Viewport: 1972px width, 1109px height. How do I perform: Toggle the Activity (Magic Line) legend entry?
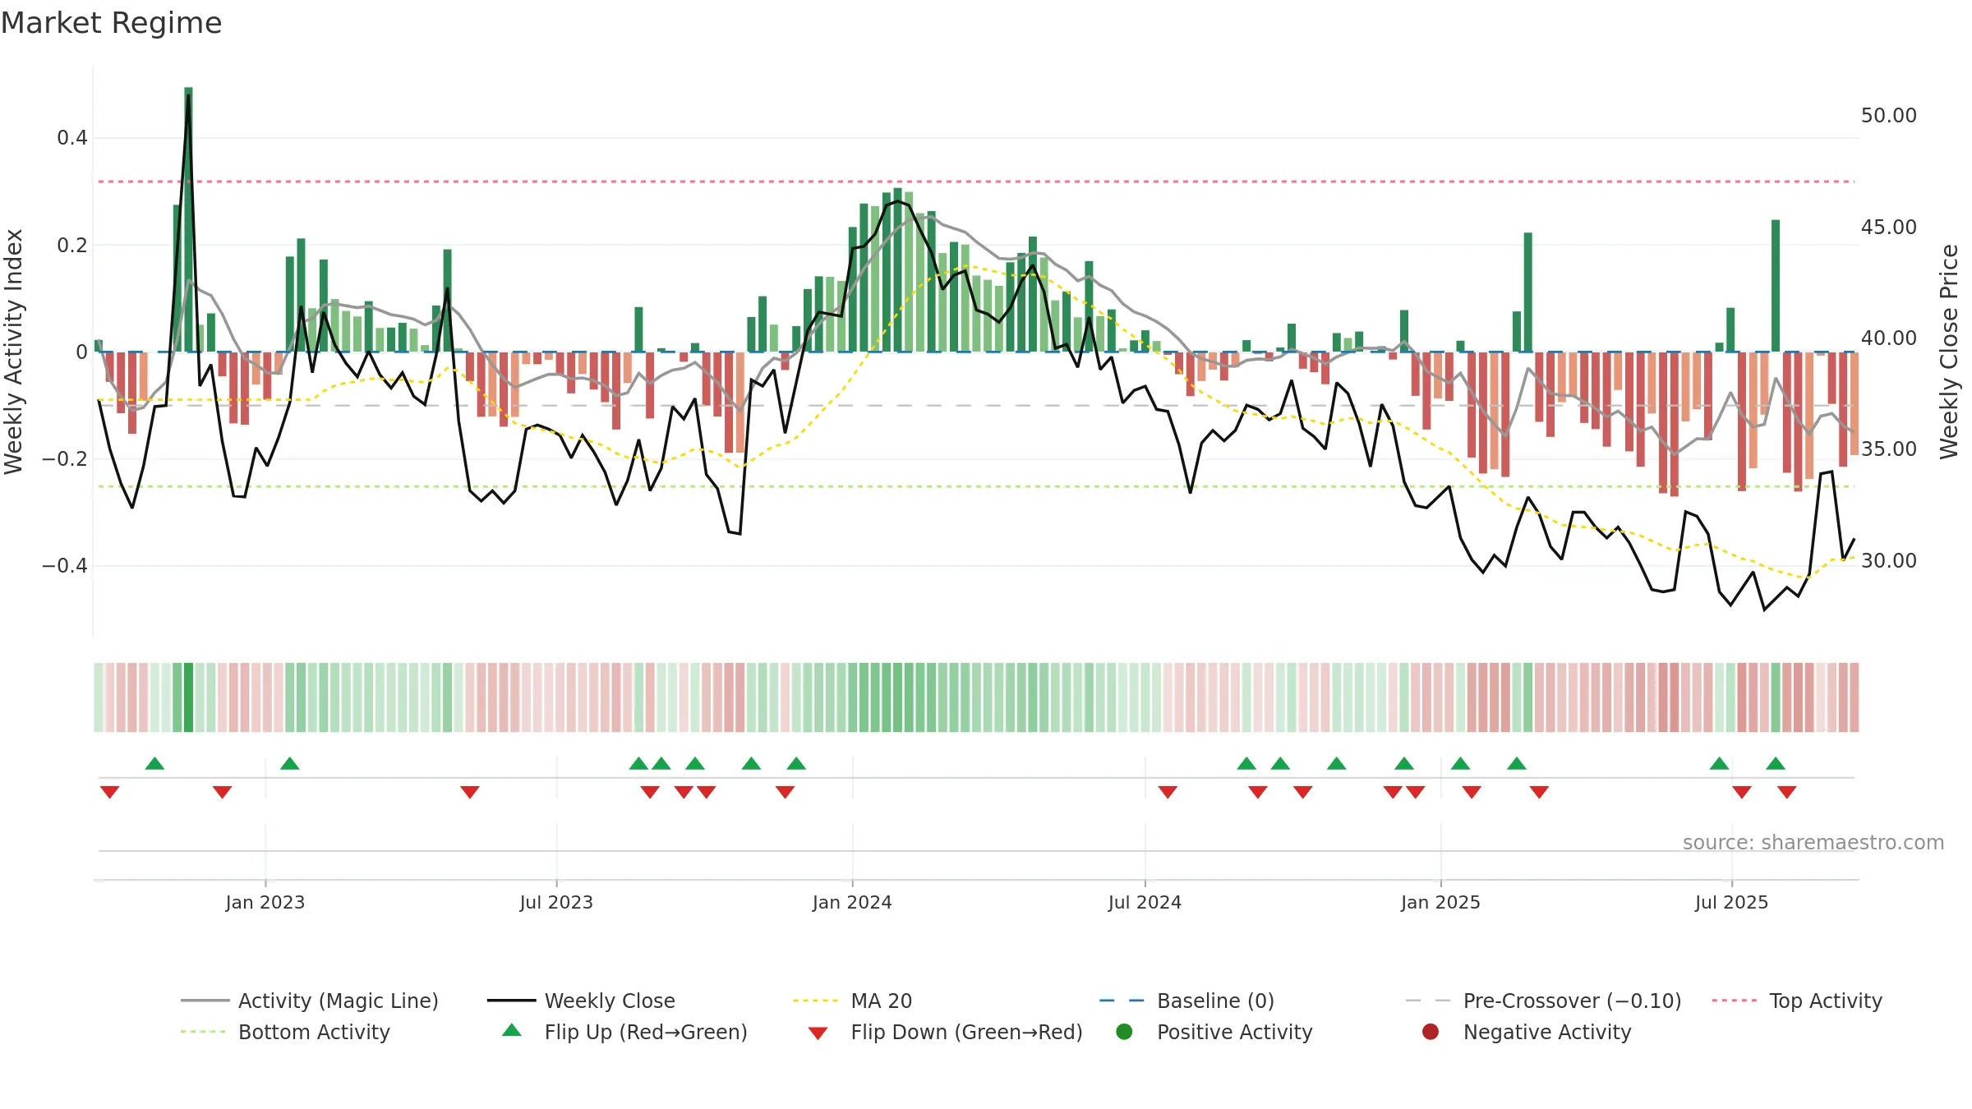point(310,1001)
